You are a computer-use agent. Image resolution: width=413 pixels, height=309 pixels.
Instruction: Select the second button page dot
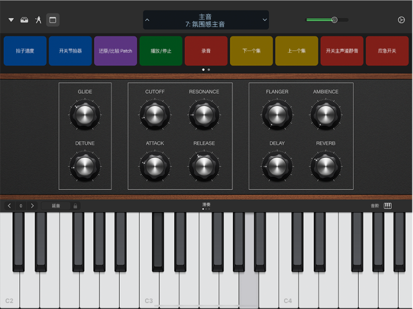[x=209, y=70]
